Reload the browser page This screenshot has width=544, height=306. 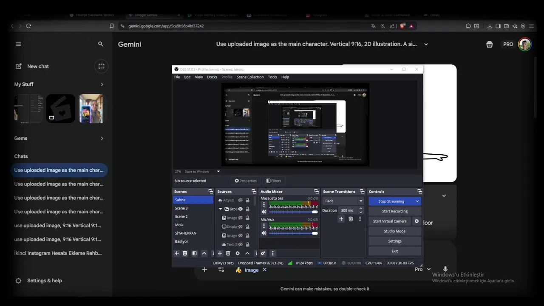click(x=28, y=26)
